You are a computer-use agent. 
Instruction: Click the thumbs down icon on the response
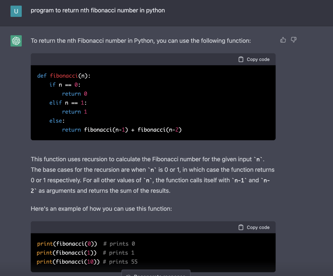point(294,40)
